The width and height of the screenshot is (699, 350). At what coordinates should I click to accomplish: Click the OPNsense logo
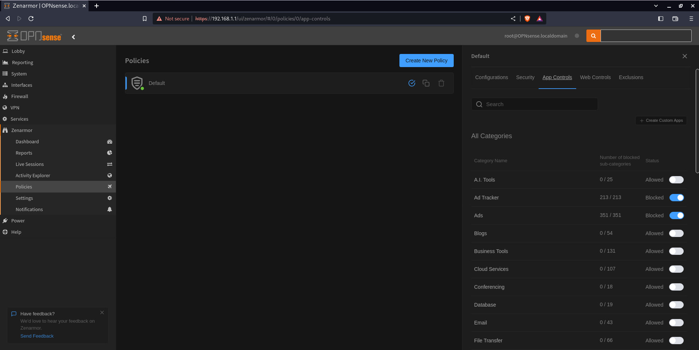coord(34,36)
